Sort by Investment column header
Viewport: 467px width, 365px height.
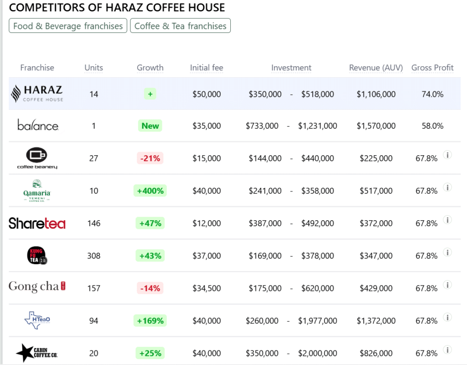[291, 68]
